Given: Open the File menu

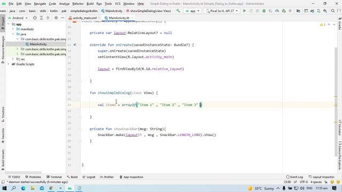Looking at the screenshot, I should [11, 4].
